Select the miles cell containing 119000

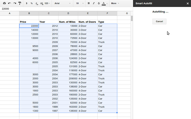(x=68, y=71)
